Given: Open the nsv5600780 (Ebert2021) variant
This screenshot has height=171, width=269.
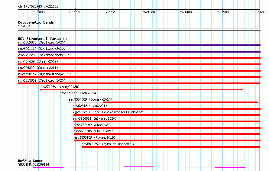Looking at the screenshot, I should [x=93, y=131].
